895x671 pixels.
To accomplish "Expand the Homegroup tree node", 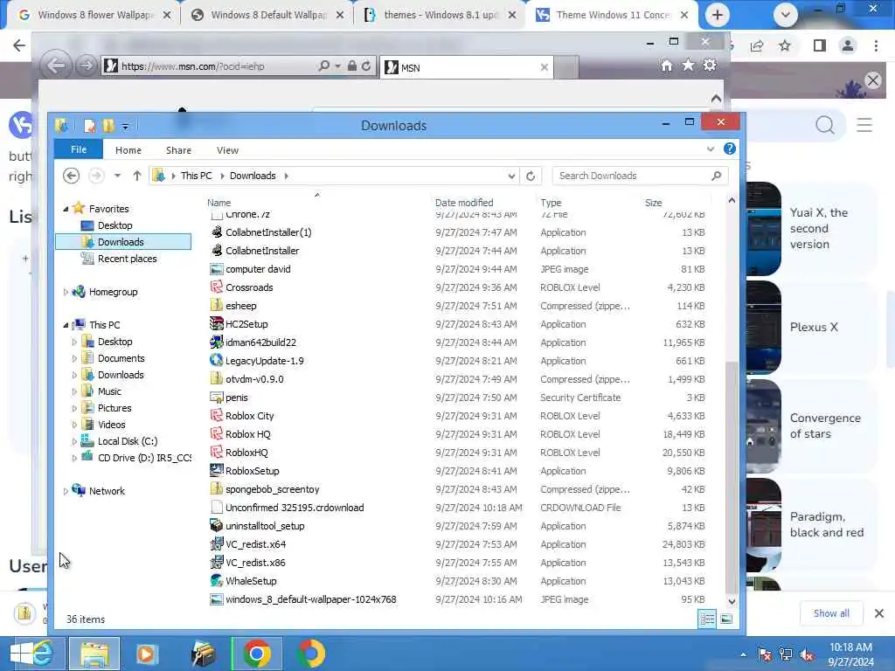I will tap(66, 292).
